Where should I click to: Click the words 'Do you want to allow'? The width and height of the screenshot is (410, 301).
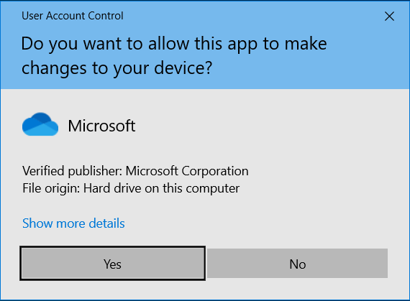(x=105, y=44)
